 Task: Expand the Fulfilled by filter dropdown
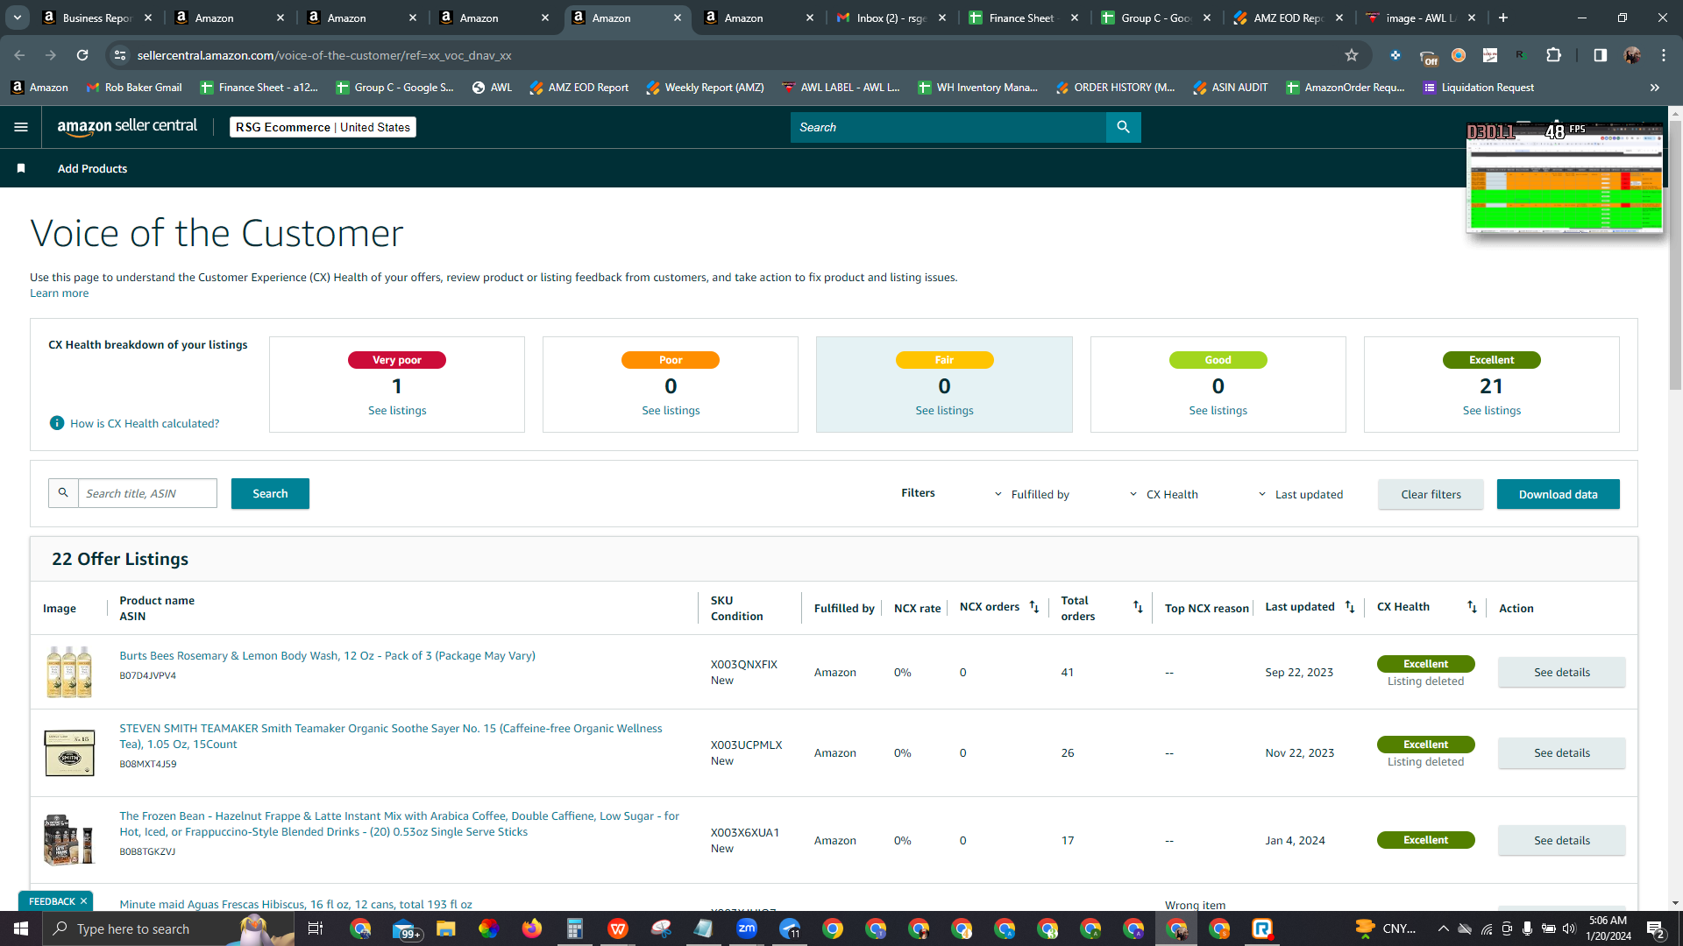(x=1032, y=494)
